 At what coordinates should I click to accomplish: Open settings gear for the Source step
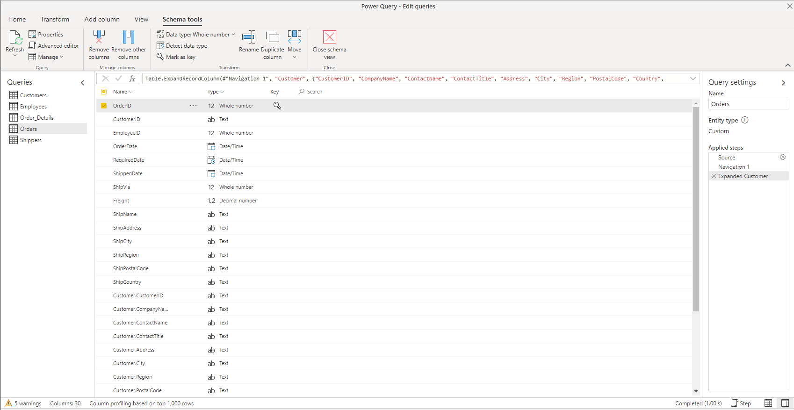[782, 158]
